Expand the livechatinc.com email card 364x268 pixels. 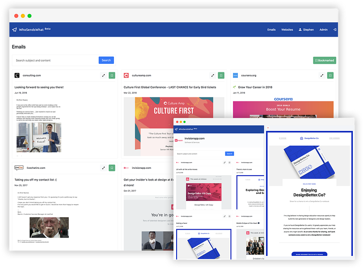click(104, 168)
